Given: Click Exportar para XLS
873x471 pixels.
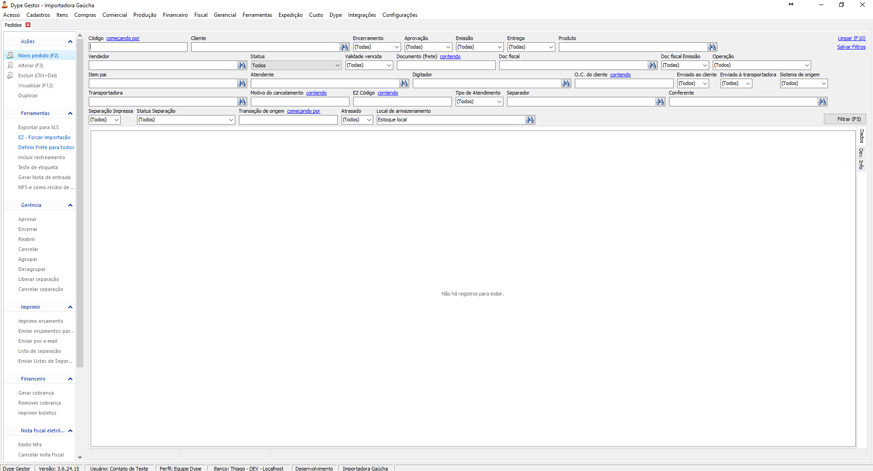Looking at the screenshot, I should (38, 127).
